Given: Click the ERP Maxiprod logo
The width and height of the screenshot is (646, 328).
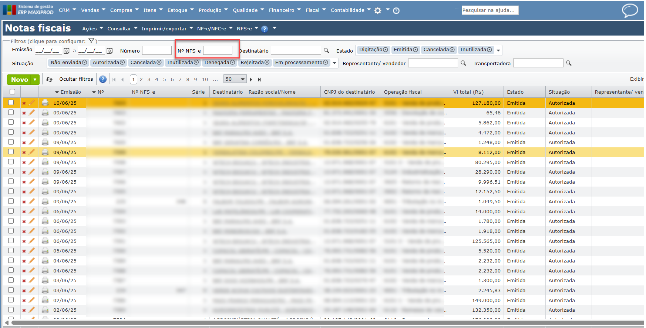Looking at the screenshot, I should [x=28, y=10].
